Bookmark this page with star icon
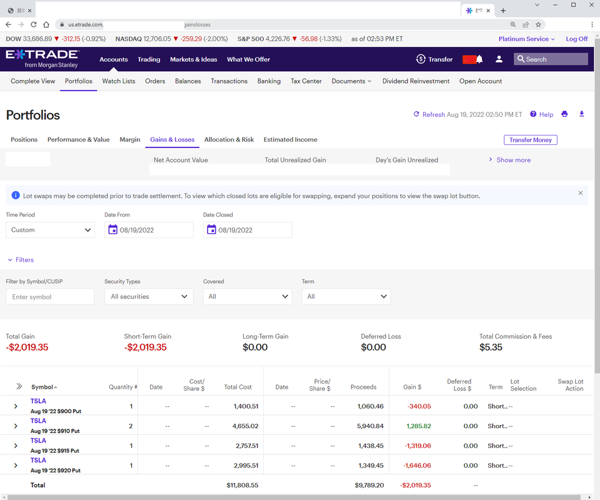Viewport: 600px width, 500px height. (538, 24)
